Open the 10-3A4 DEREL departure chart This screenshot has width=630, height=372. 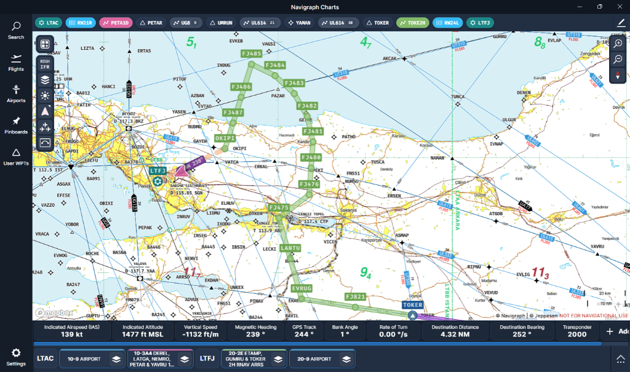(152, 358)
